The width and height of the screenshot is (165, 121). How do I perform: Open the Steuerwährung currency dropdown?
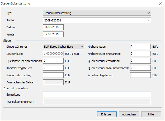pyautogui.click(x=63, y=47)
